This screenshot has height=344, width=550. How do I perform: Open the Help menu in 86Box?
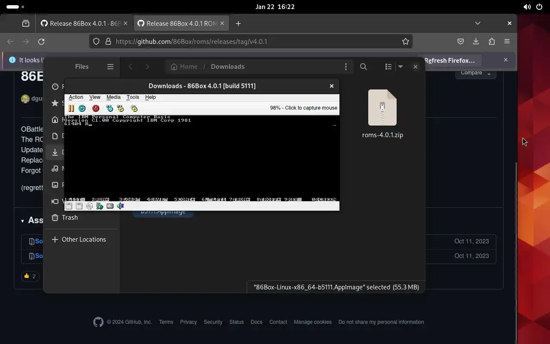[x=150, y=97]
